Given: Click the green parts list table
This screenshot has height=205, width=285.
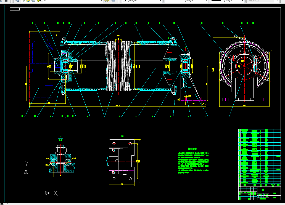Looking at the screenshot, I should [259, 158].
